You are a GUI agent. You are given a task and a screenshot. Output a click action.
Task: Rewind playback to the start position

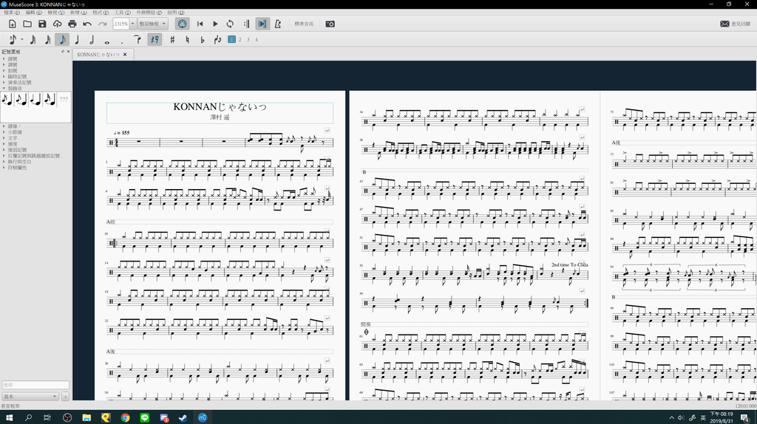coord(200,24)
